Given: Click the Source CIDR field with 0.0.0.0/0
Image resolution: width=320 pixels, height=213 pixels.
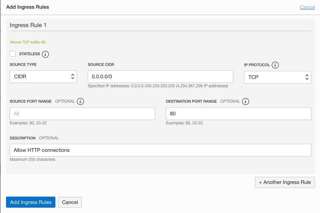Looking at the screenshot, I should click(x=161, y=77).
